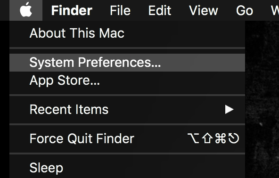The height and width of the screenshot is (178, 279).
Task: Click the dark desktop wallpaper to dismiss menu
Action: tap(262, 99)
